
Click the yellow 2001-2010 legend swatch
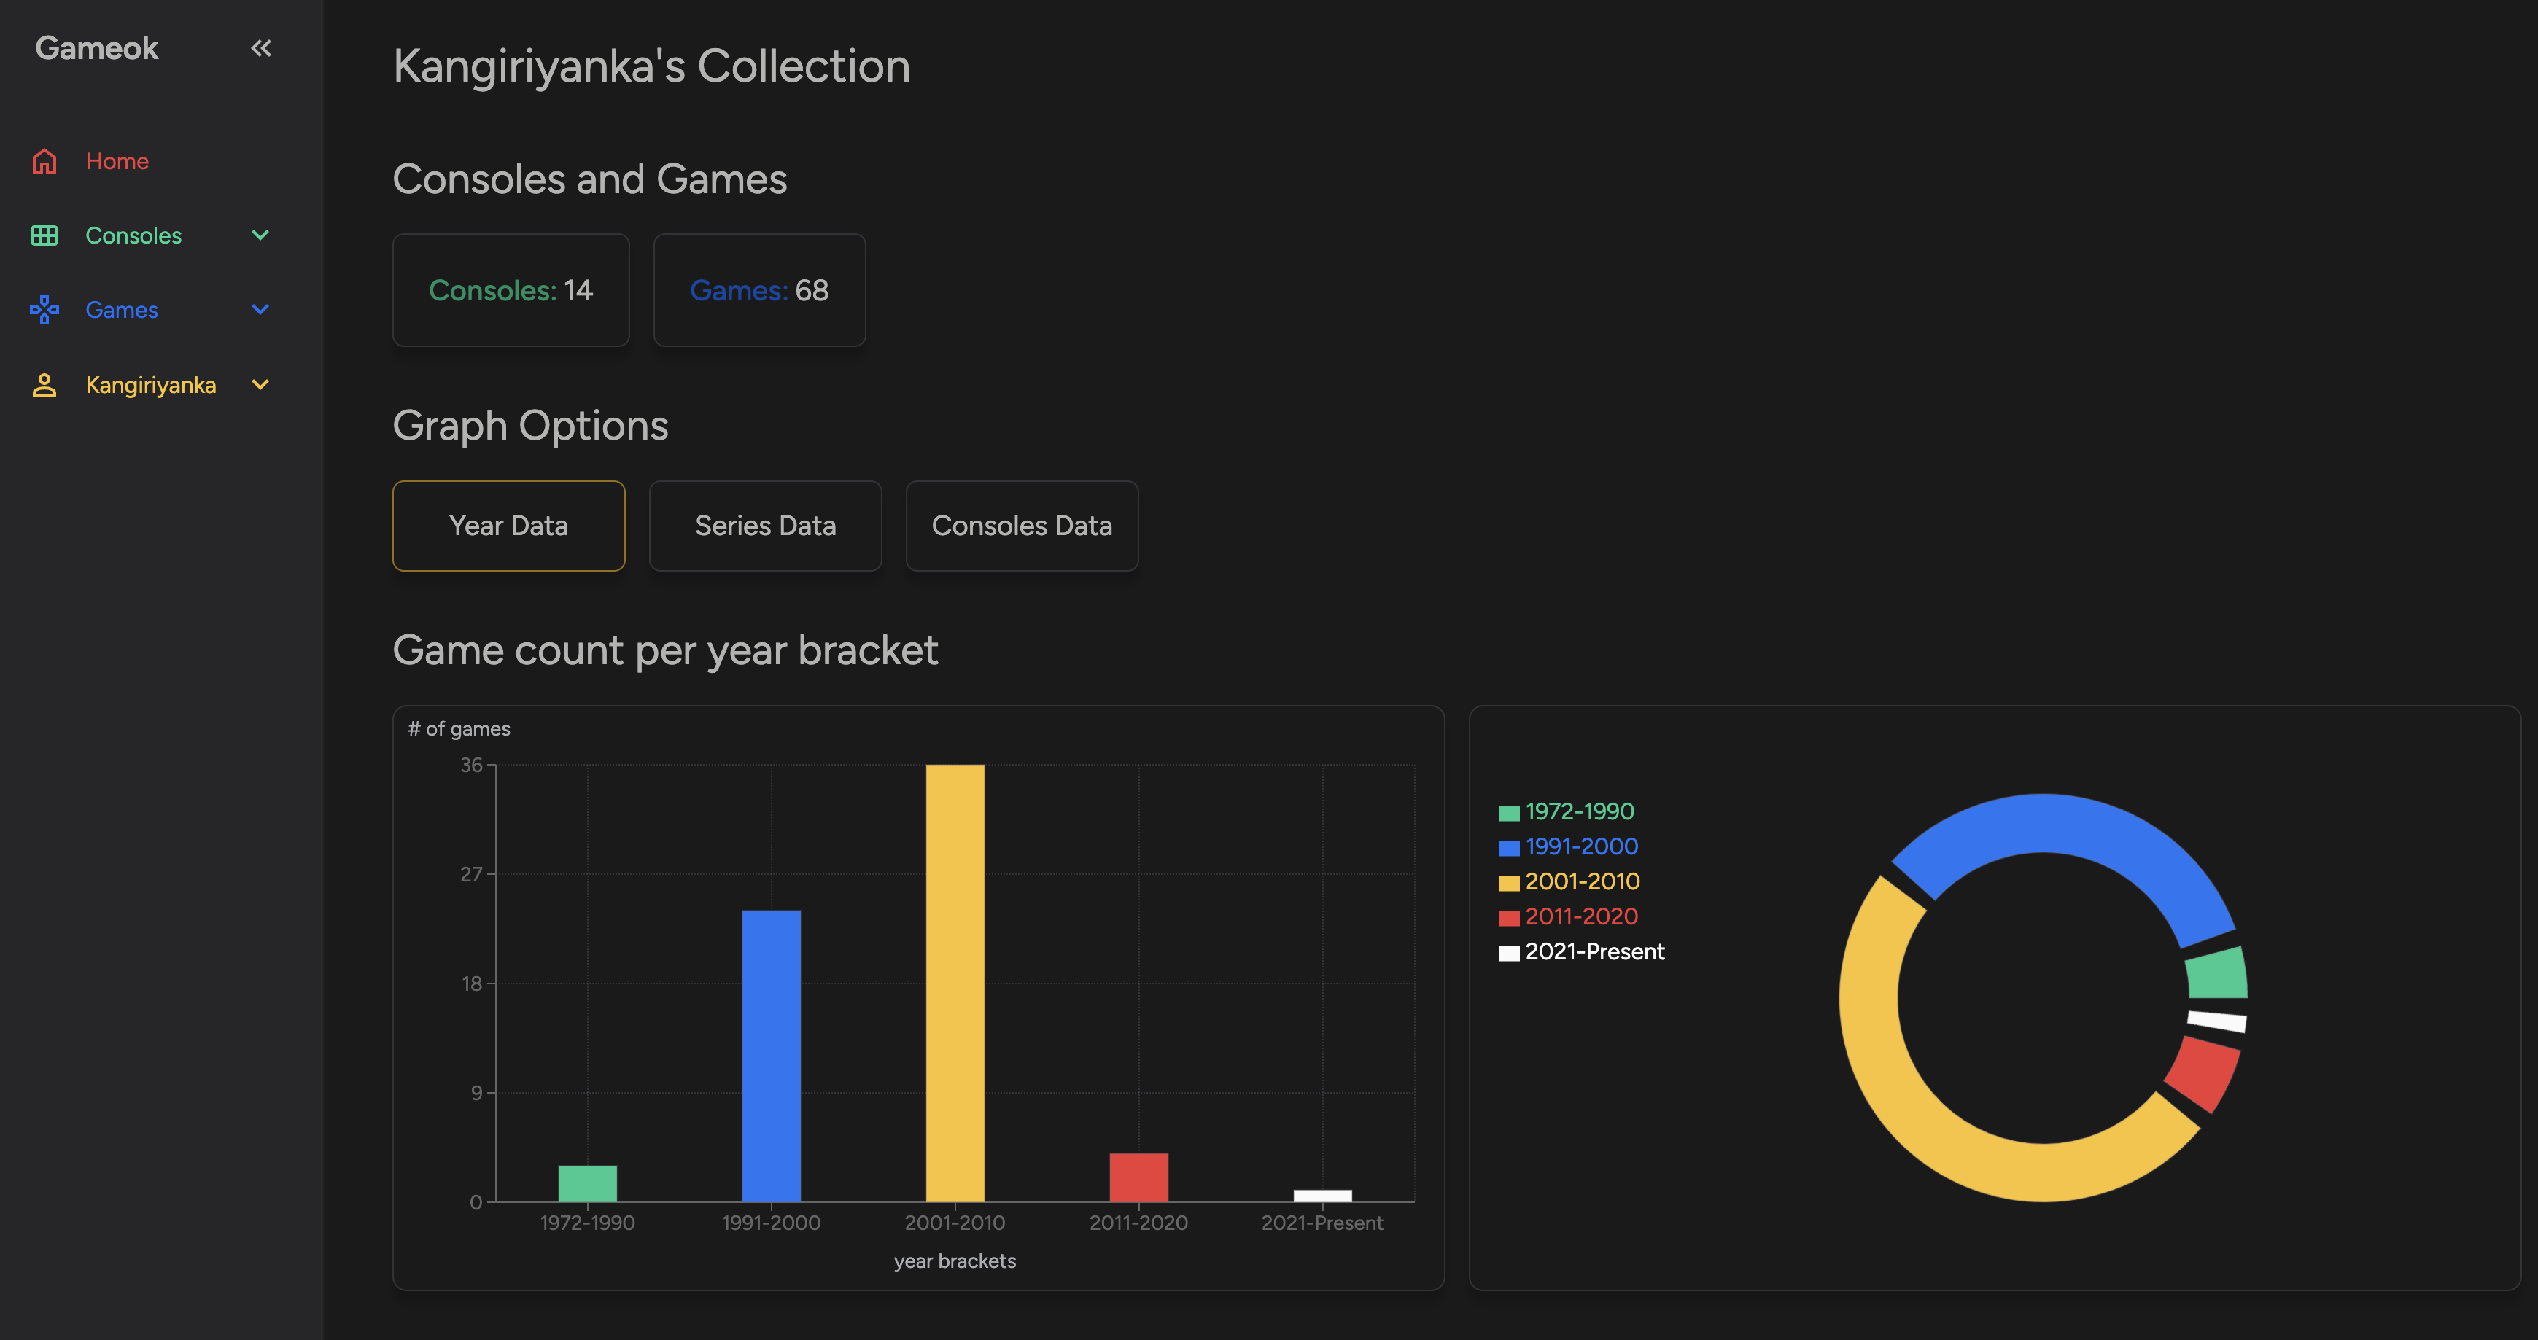[x=1508, y=883]
